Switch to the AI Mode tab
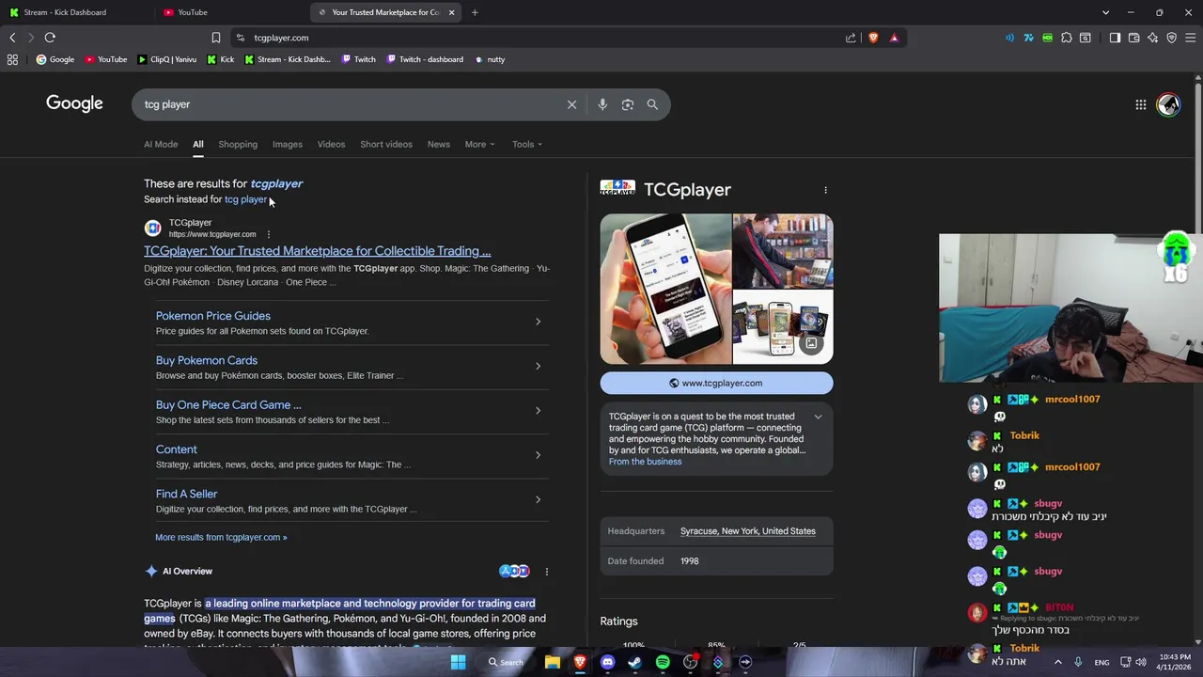Viewport: 1203px width, 677px height. (x=161, y=144)
